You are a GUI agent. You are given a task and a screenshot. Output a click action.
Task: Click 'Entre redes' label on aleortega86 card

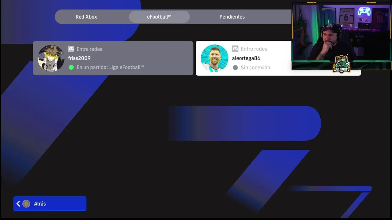[x=254, y=49]
